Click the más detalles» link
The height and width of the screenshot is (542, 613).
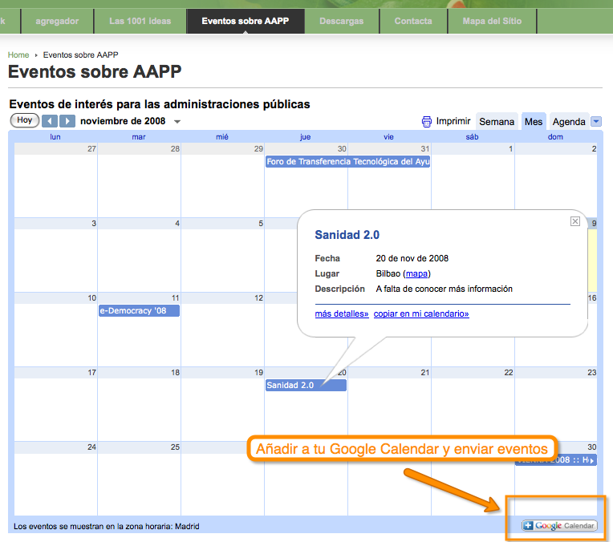coord(342,313)
